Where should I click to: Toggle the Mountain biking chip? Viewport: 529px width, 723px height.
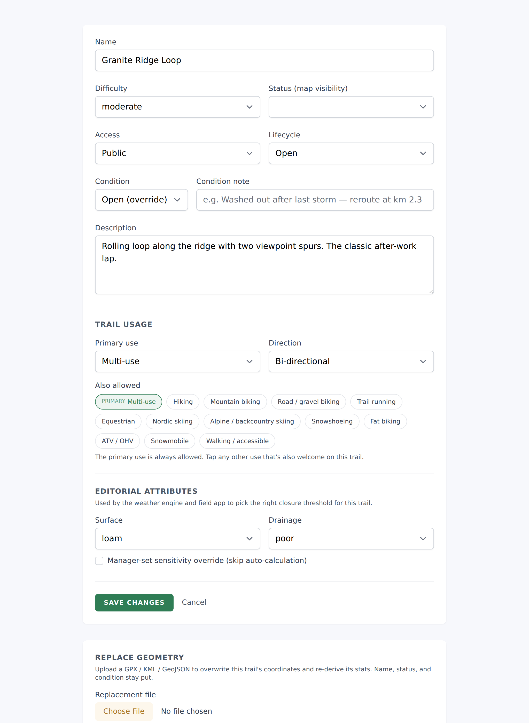coord(235,401)
